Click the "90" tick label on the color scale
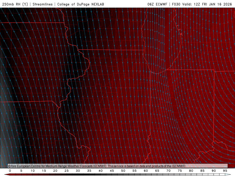 pos(214,171)
